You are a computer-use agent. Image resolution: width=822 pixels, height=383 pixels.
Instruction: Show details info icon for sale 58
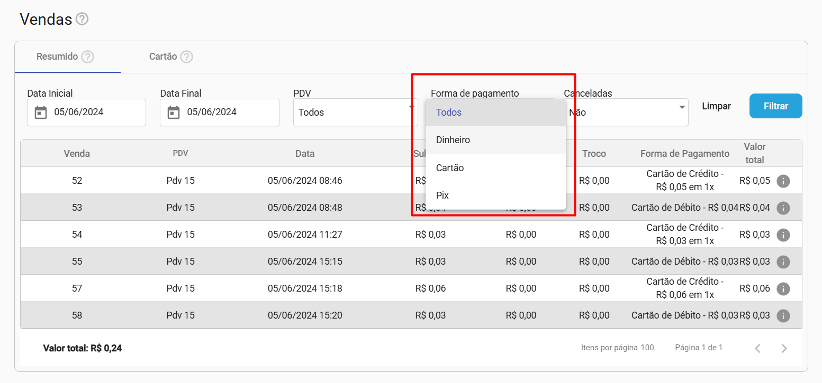[783, 316]
